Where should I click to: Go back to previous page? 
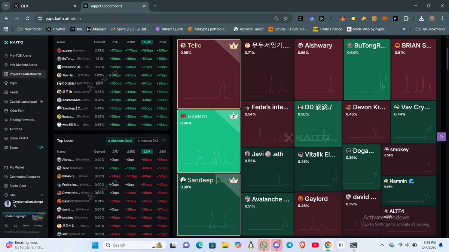[x=6, y=18]
